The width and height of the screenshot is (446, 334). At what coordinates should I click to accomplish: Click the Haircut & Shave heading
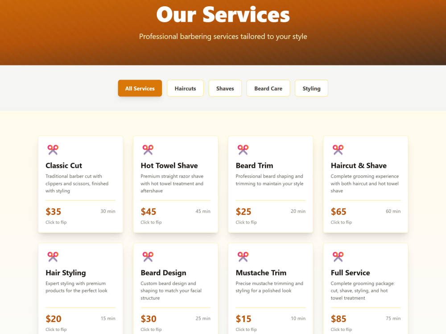pos(359,166)
